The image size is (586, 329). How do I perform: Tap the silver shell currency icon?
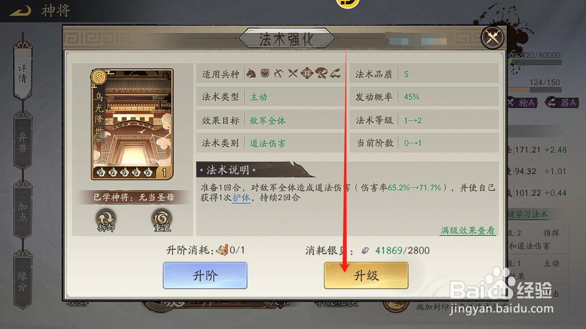click(x=365, y=250)
